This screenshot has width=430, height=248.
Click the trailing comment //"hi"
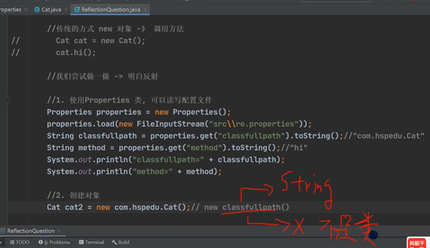pyautogui.click(x=294, y=148)
